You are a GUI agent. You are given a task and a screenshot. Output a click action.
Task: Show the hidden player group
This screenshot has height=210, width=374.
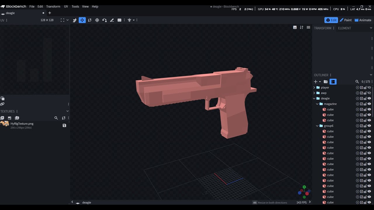(x=369, y=87)
